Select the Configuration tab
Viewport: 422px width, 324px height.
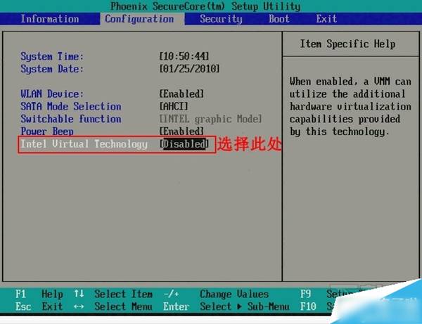coord(139,19)
